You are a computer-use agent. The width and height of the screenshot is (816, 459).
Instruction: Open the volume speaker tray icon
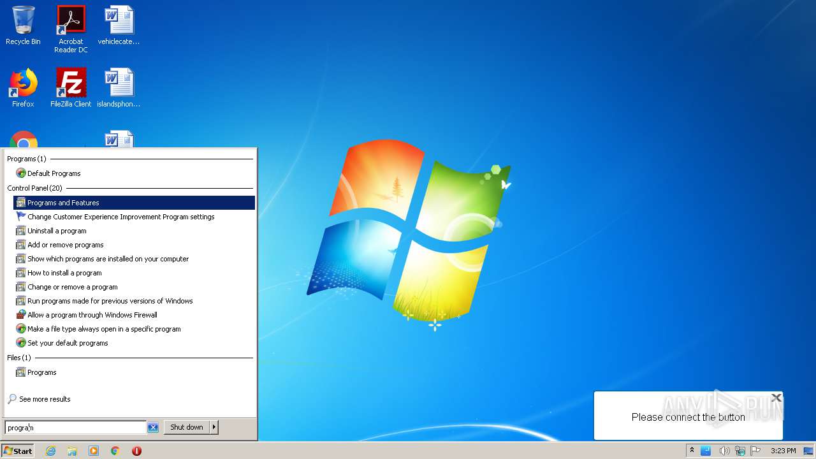(724, 451)
